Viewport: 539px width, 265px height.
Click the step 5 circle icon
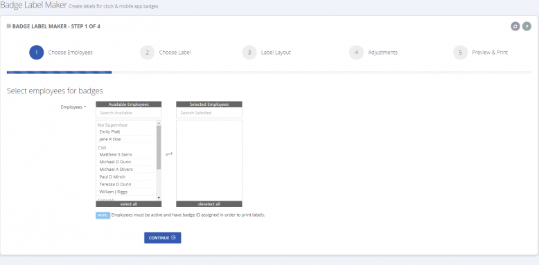pos(460,53)
